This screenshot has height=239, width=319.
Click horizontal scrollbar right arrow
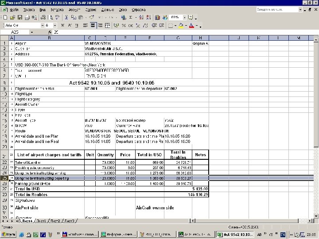[x=310, y=221]
